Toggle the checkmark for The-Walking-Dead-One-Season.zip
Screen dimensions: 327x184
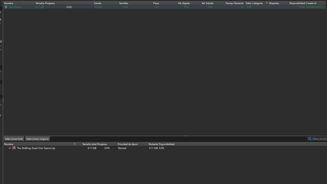point(10,148)
